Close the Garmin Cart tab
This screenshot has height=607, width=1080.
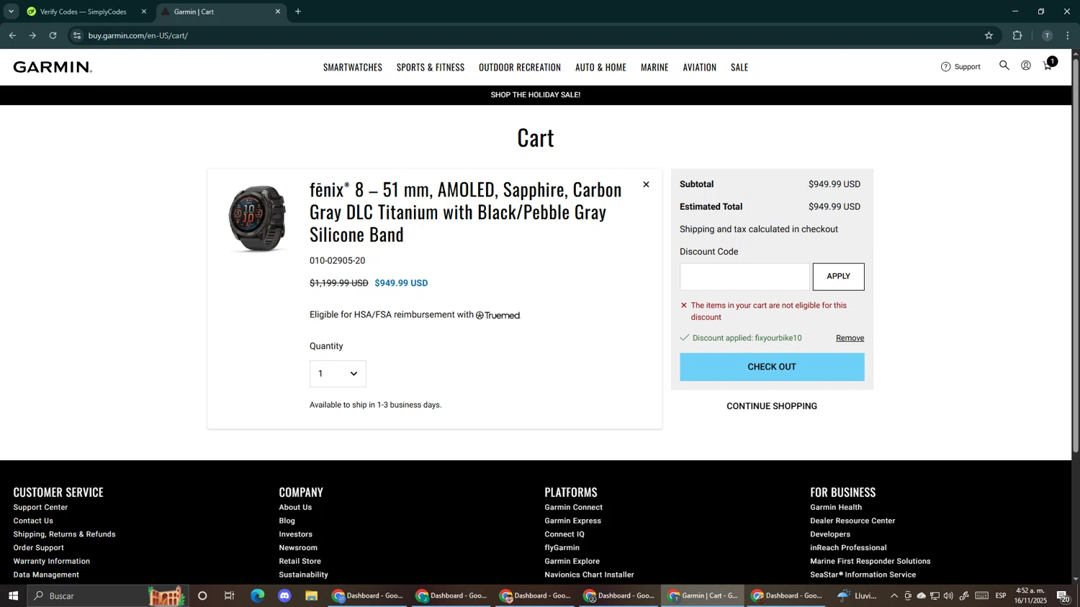pos(278,12)
